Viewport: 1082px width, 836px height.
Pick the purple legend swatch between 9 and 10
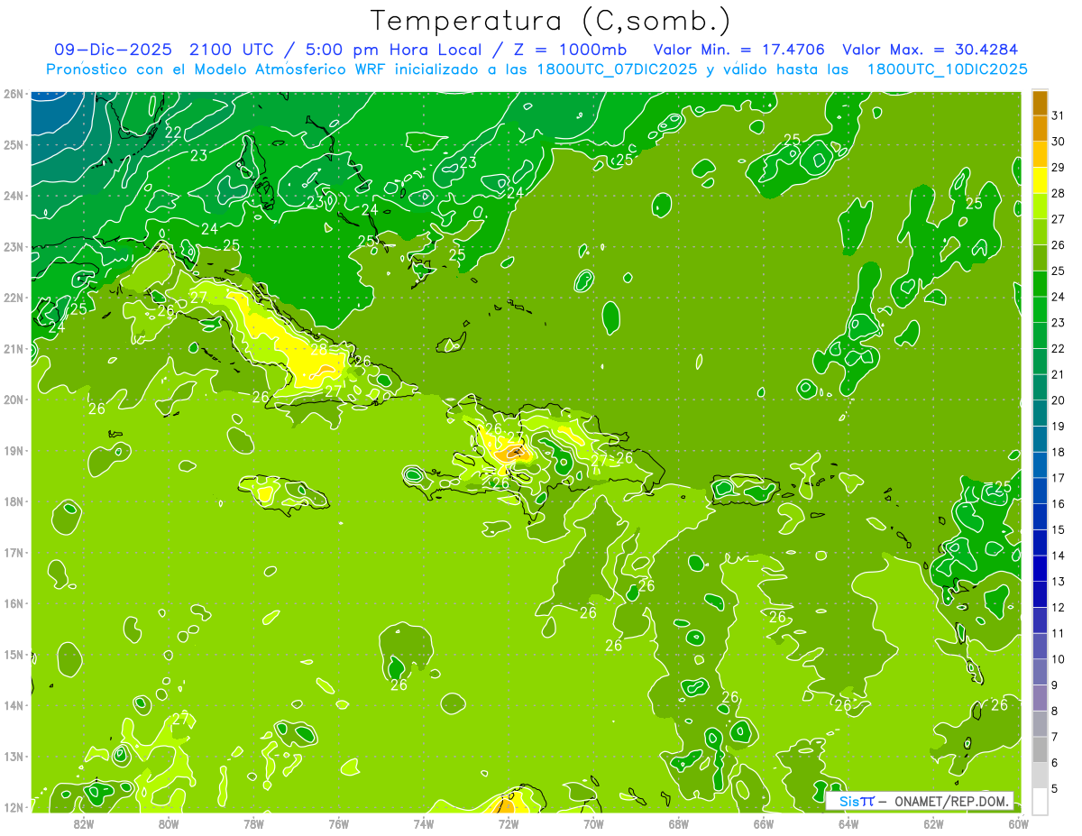click(x=1040, y=672)
